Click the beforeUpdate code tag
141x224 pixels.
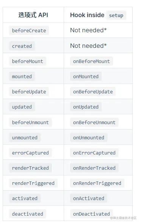(x=29, y=92)
